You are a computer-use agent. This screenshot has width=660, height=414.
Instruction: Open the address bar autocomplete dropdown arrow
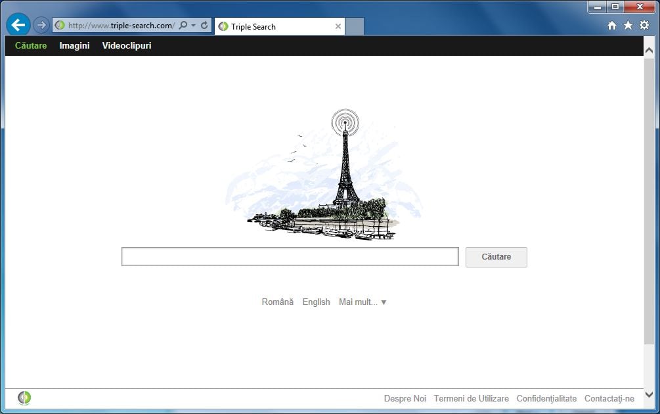194,26
